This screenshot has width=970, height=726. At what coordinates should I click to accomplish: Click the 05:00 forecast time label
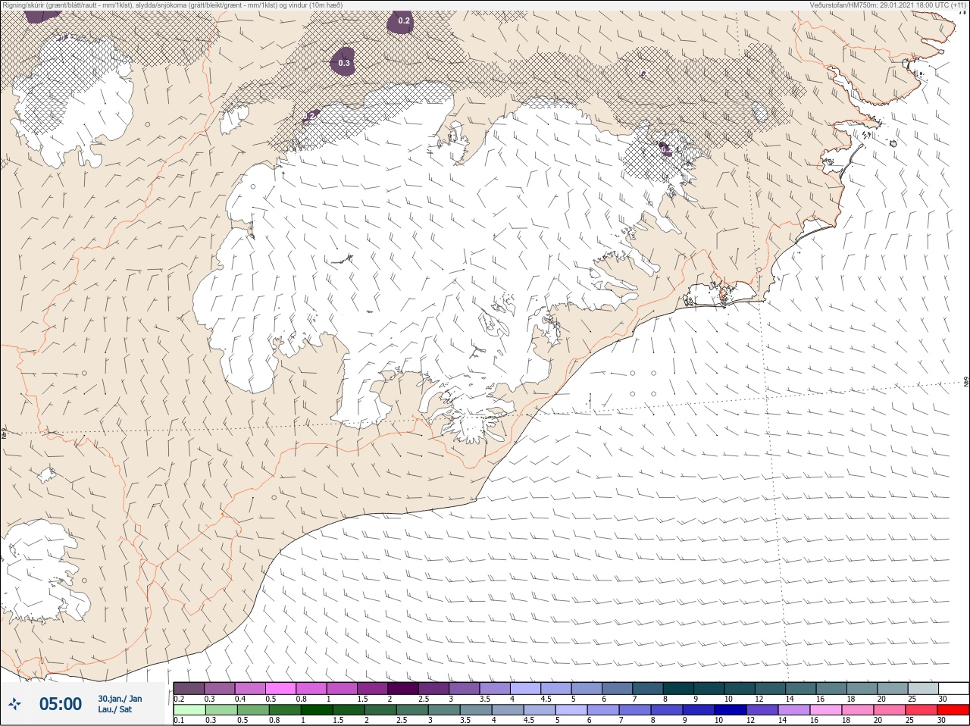pyautogui.click(x=61, y=704)
